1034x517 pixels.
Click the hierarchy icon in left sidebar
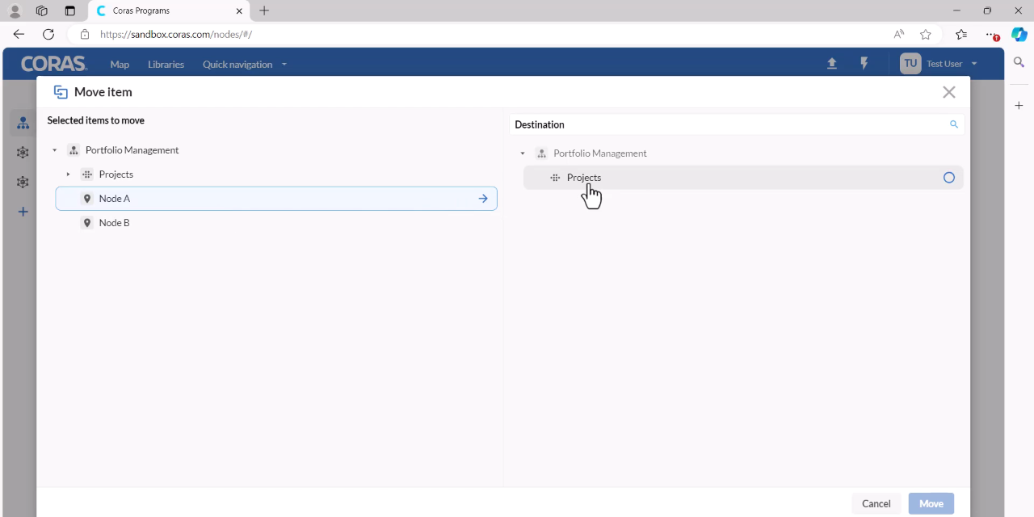coord(23,123)
